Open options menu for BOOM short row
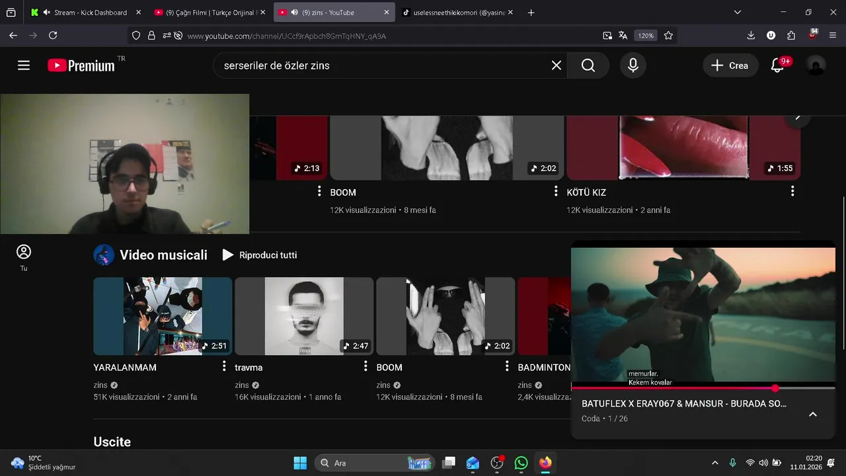This screenshot has height=476, width=846. point(556,192)
